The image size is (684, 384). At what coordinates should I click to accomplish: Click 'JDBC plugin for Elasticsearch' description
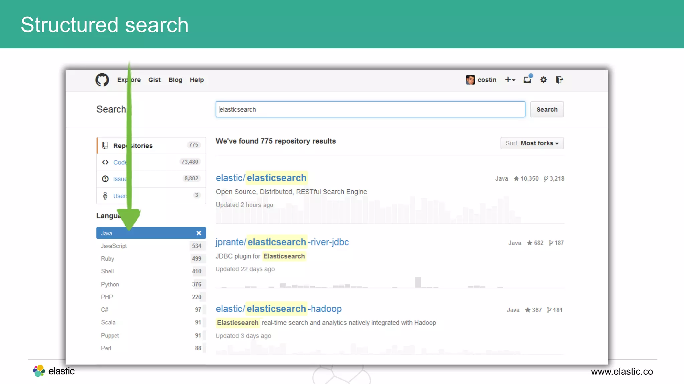click(261, 256)
